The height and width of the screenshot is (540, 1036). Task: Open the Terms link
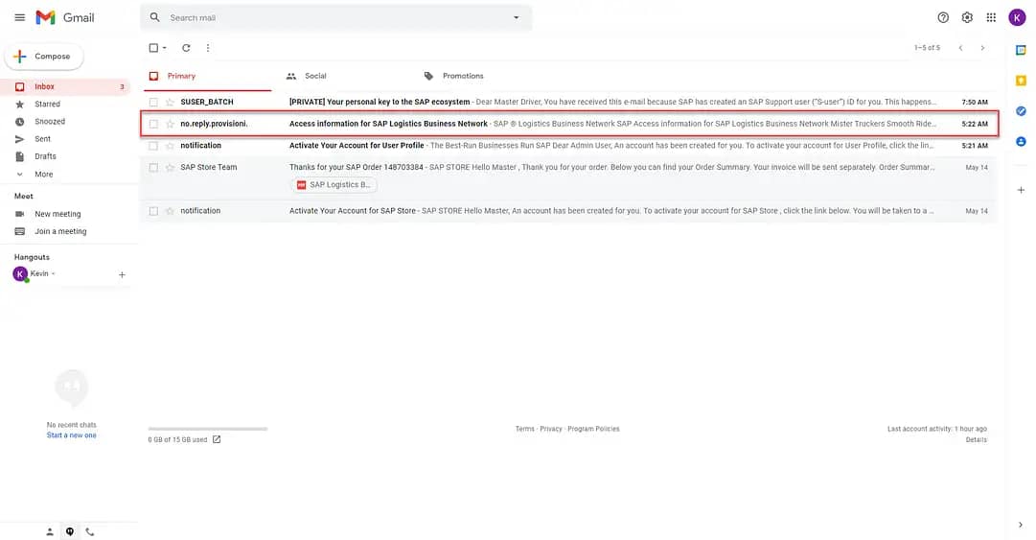(x=524, y=429)
